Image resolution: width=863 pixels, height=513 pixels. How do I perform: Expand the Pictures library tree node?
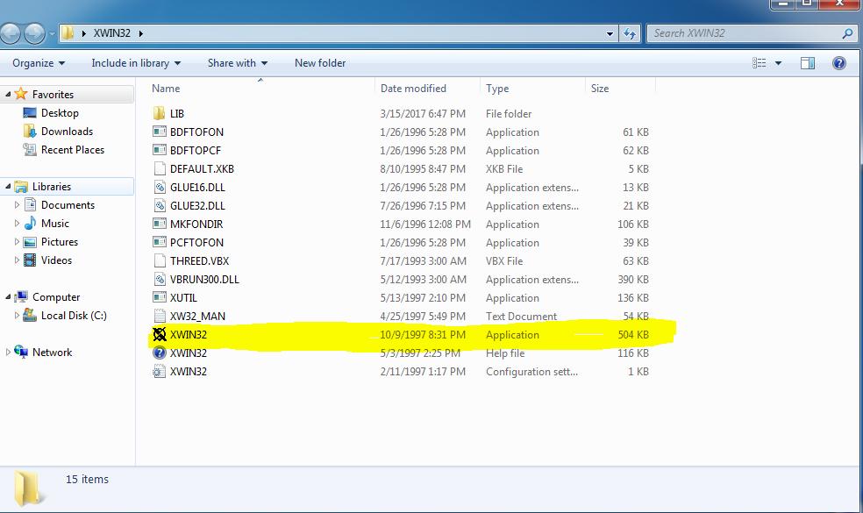[x=17, y=242]
